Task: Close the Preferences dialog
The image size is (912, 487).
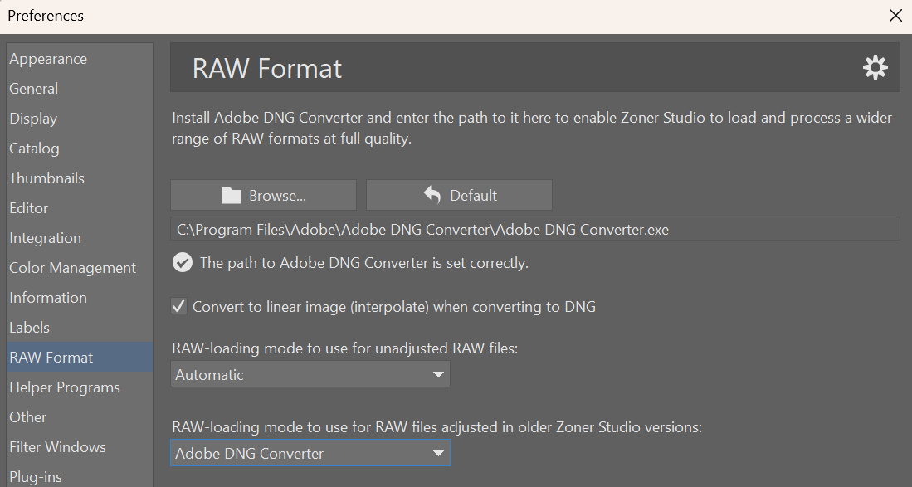Action: 895,16
